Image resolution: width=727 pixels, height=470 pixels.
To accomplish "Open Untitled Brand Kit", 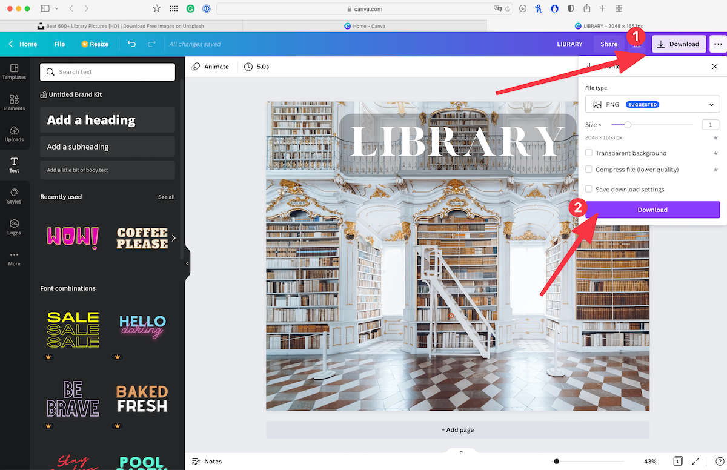I will pyautogui.click(x=71, y=94).
